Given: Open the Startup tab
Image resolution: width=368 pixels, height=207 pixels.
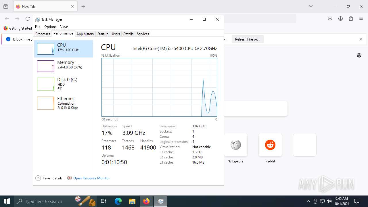Looking at the screenshot, I should [x=103, y=34].
